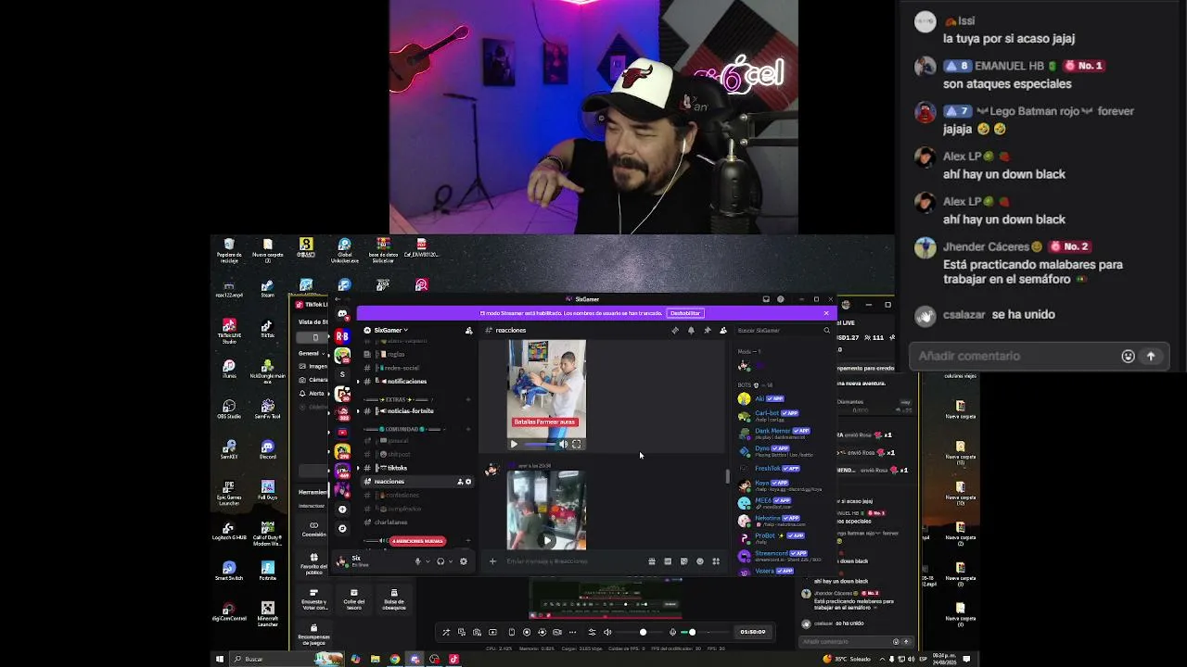Show pinned messages in reacciones channel

(x=708, y=330)
